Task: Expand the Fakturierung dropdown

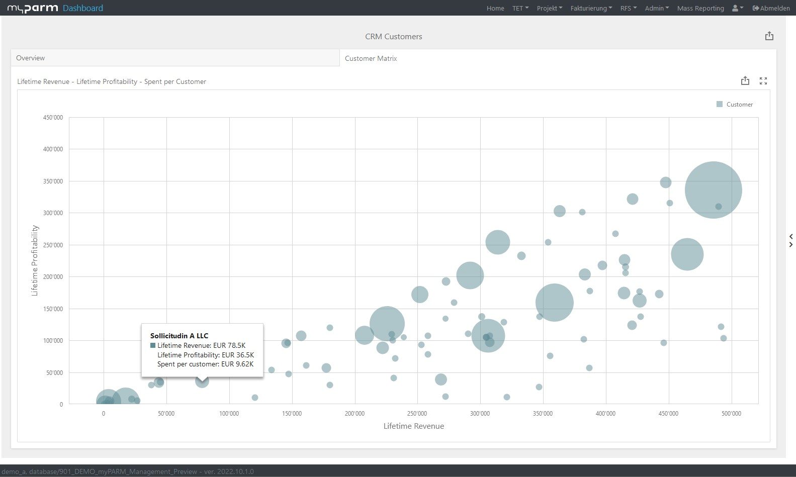Action: [591, 8]
